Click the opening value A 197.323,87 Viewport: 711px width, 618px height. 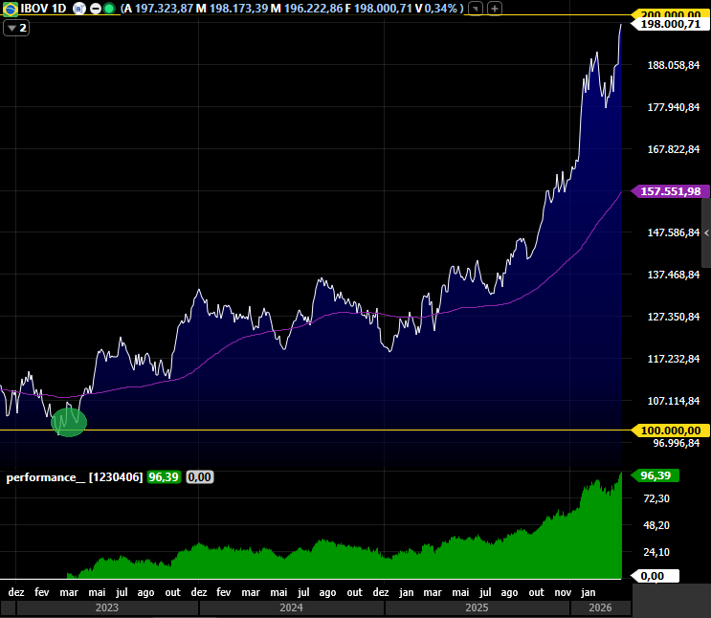click(159, 9)
